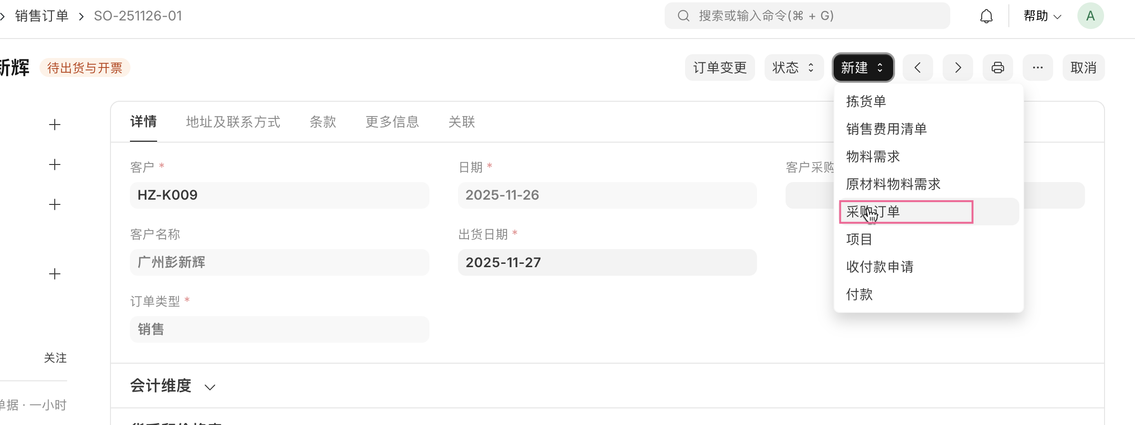Viewport: 1135px width, 425px height.
Task: Select 采购订单 from the menu
Action: (873, 212)
